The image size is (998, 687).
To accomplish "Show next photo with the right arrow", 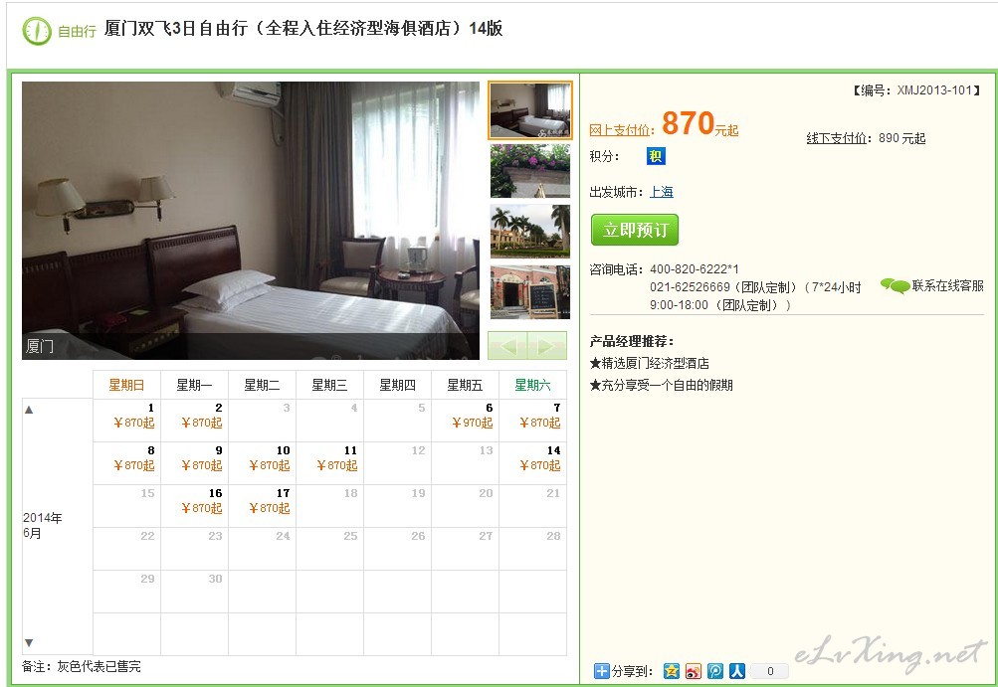I will pos(546,346).
